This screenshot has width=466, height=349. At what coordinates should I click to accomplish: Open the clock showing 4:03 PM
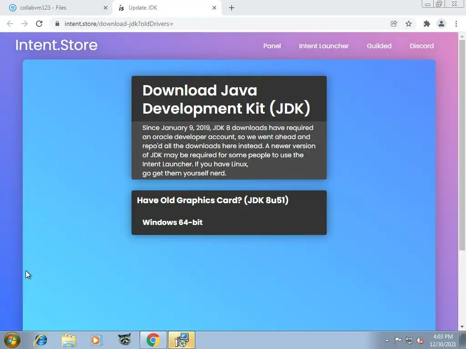443,340
